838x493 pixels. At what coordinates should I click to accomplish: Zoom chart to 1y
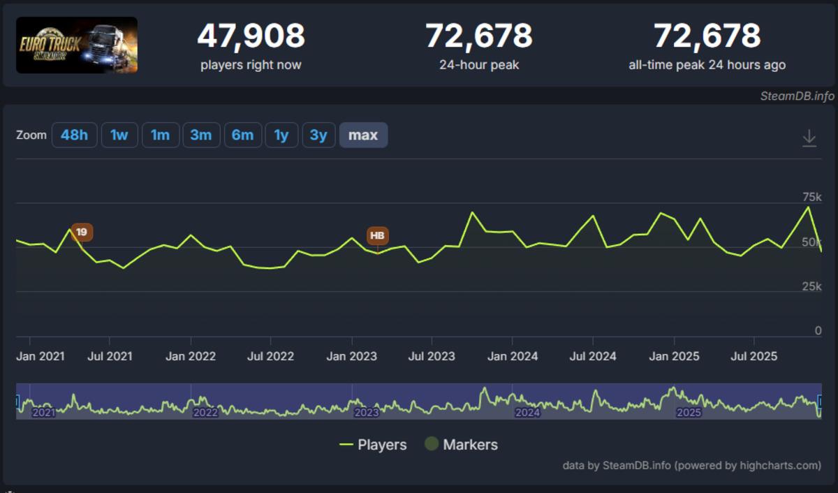[281, 135]
